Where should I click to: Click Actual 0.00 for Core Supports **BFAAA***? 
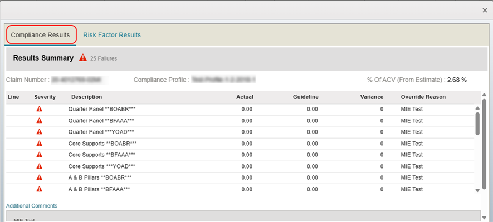(x=247, y=155)
